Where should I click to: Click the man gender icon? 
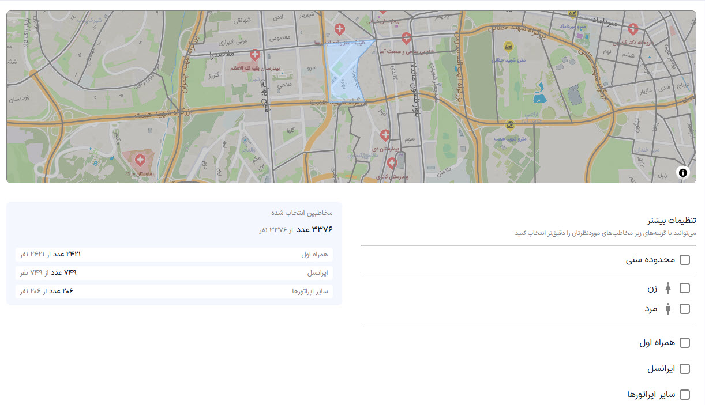coord(668,309)
